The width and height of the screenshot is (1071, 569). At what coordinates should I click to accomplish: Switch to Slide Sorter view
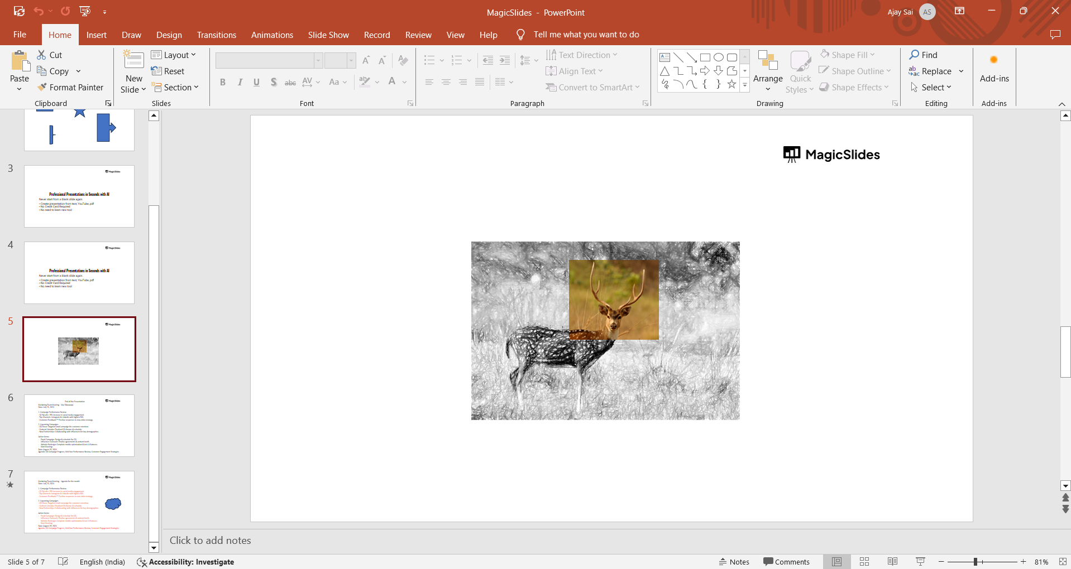coord(864,562)
